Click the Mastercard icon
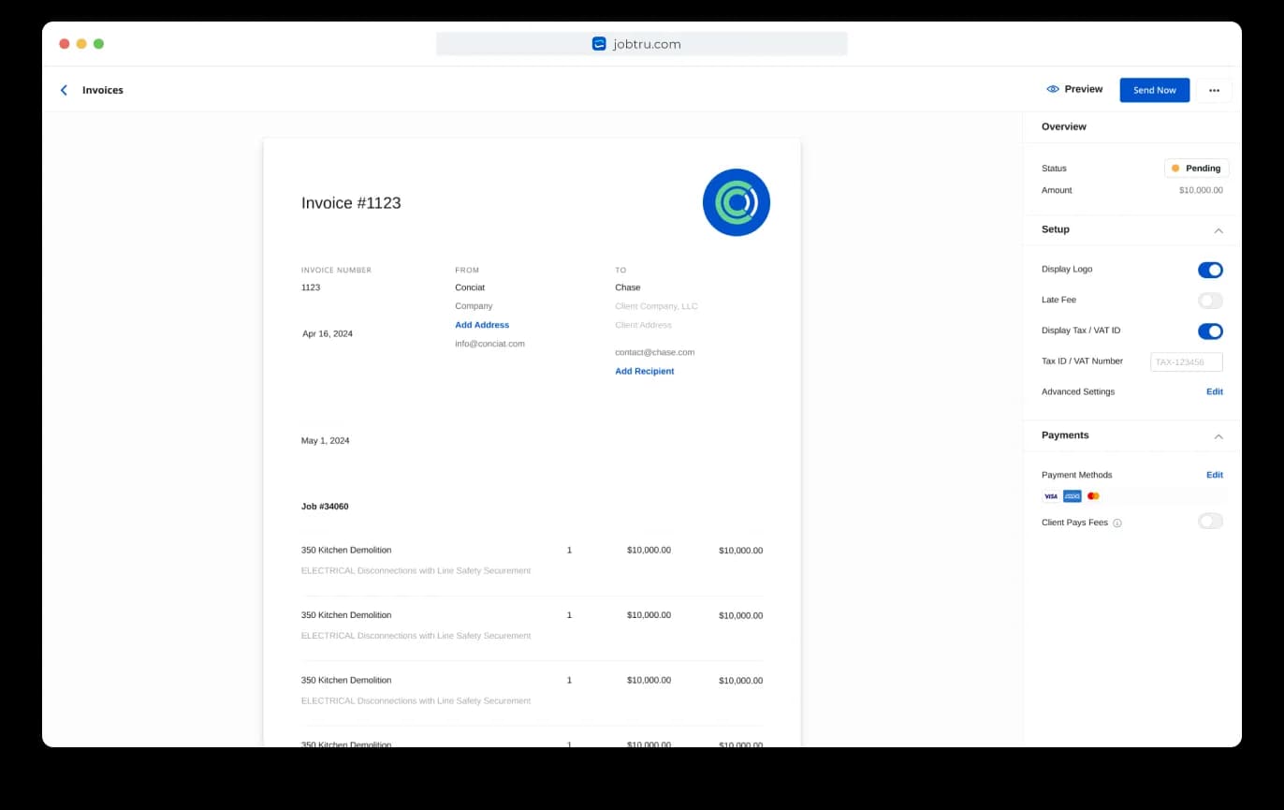The image size is (1284, 810). click(1093, 496)
